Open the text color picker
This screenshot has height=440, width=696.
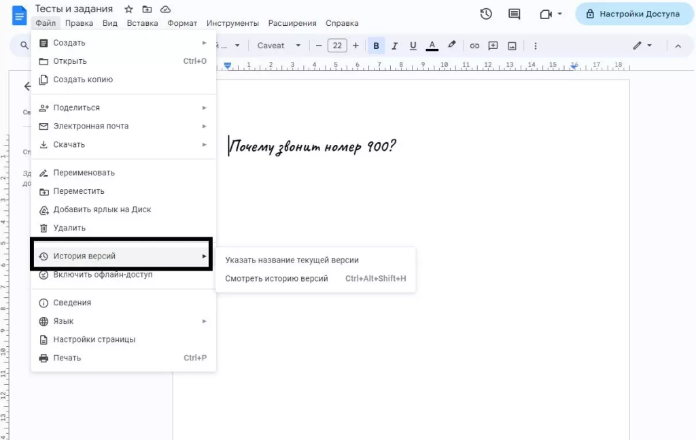432,45
